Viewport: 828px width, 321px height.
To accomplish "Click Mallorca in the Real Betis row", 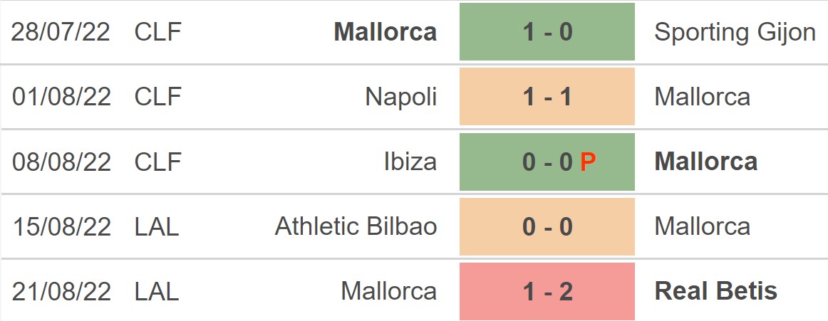I will click(388, 291).
